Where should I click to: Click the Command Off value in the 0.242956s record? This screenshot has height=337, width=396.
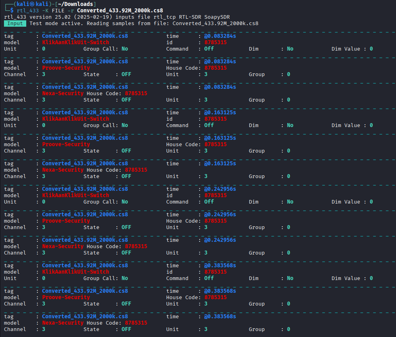click(209, 202)
